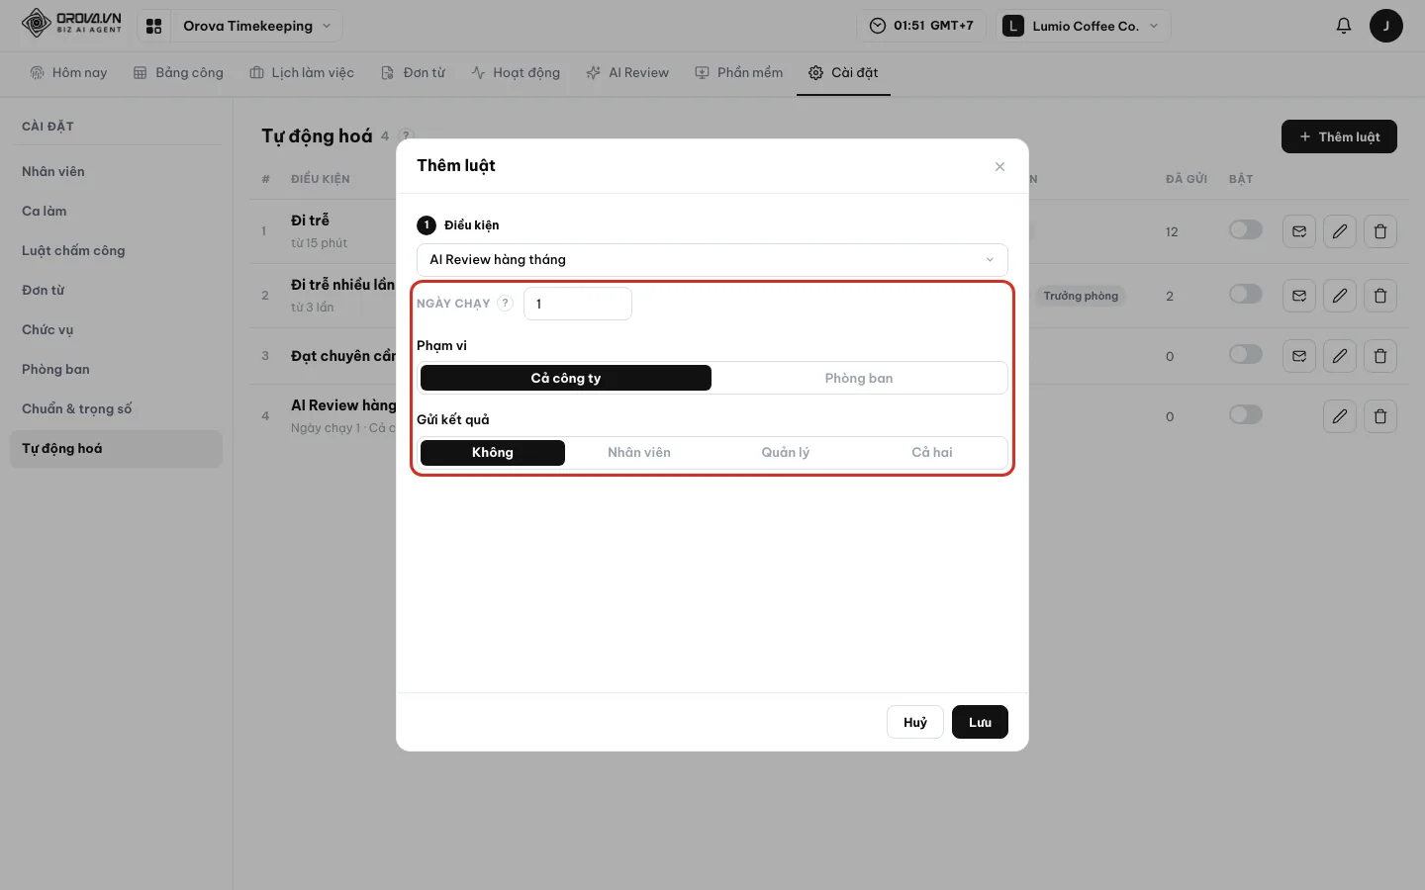Select Phòng ban scope option
The width and height of the screenshot is (1425, 890).
[859, 378]
